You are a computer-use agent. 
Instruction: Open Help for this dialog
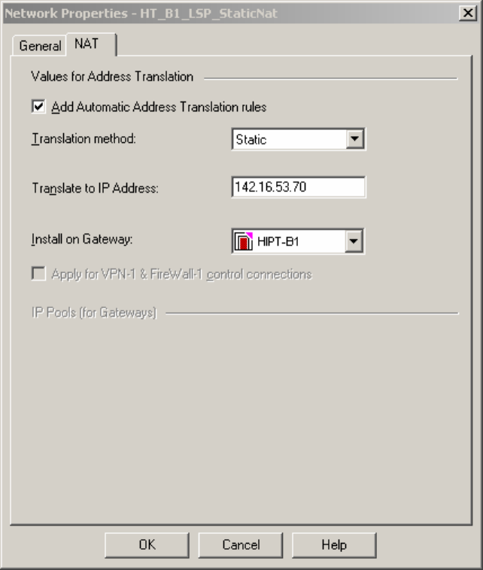point(333,545)
